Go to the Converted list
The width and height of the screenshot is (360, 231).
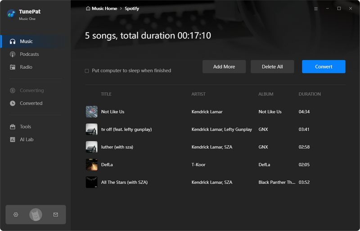tap(31, 103)
